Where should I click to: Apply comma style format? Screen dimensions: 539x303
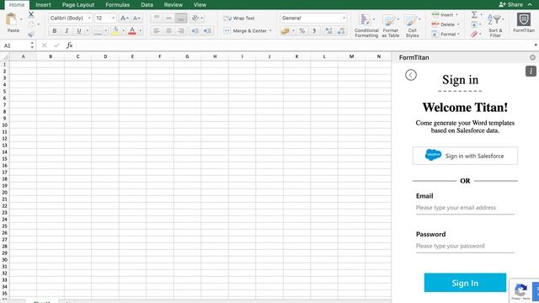(314, 31)
